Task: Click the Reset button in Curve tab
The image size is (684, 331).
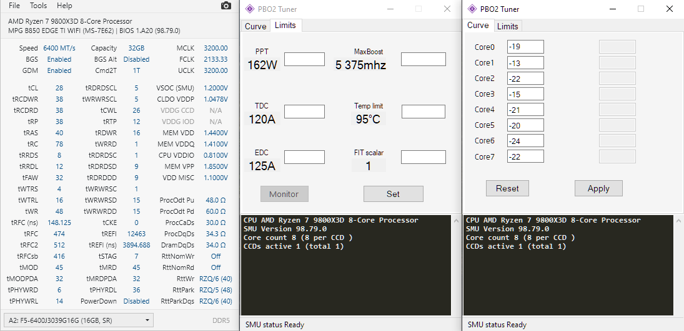Action: 507,189
